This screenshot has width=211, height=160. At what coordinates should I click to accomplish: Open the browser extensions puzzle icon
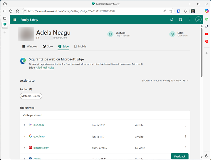click(x=186, y=11)
